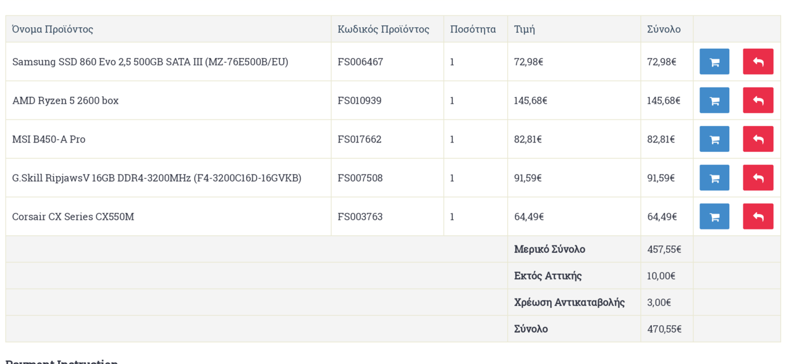Click the Όνομα Προϊόντος column header

point(53,29)
